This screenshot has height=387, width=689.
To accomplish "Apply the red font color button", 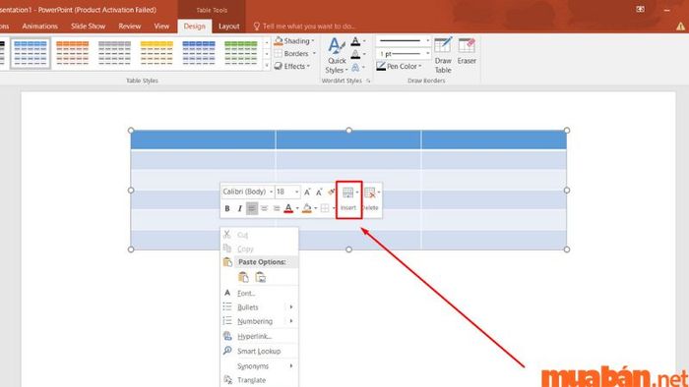I will click(x=288, y=208).
